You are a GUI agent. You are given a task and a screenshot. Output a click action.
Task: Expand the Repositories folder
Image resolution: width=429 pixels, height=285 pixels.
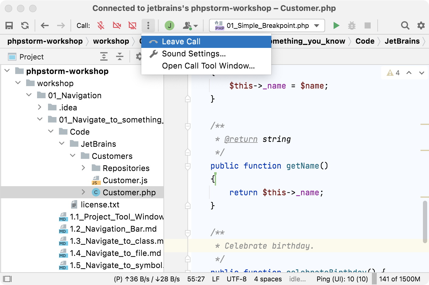83,168
